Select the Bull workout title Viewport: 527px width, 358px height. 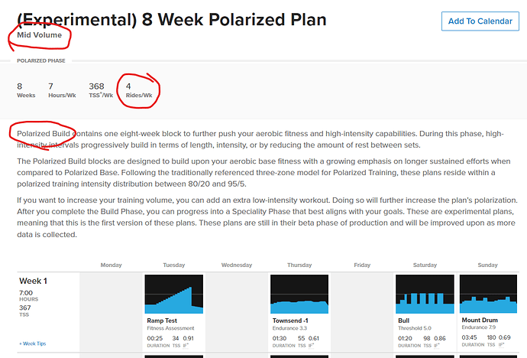[x=403, y=321]
